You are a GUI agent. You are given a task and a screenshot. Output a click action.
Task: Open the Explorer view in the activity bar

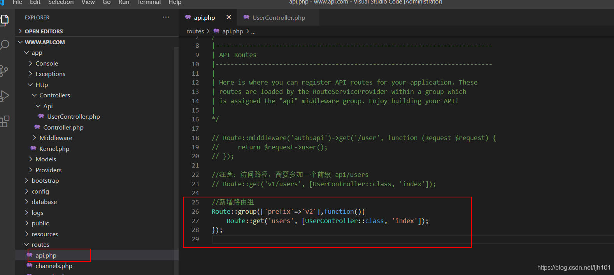[4, 20]
